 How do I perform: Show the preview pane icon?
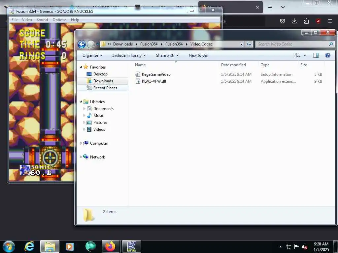[x=316, y=55]
